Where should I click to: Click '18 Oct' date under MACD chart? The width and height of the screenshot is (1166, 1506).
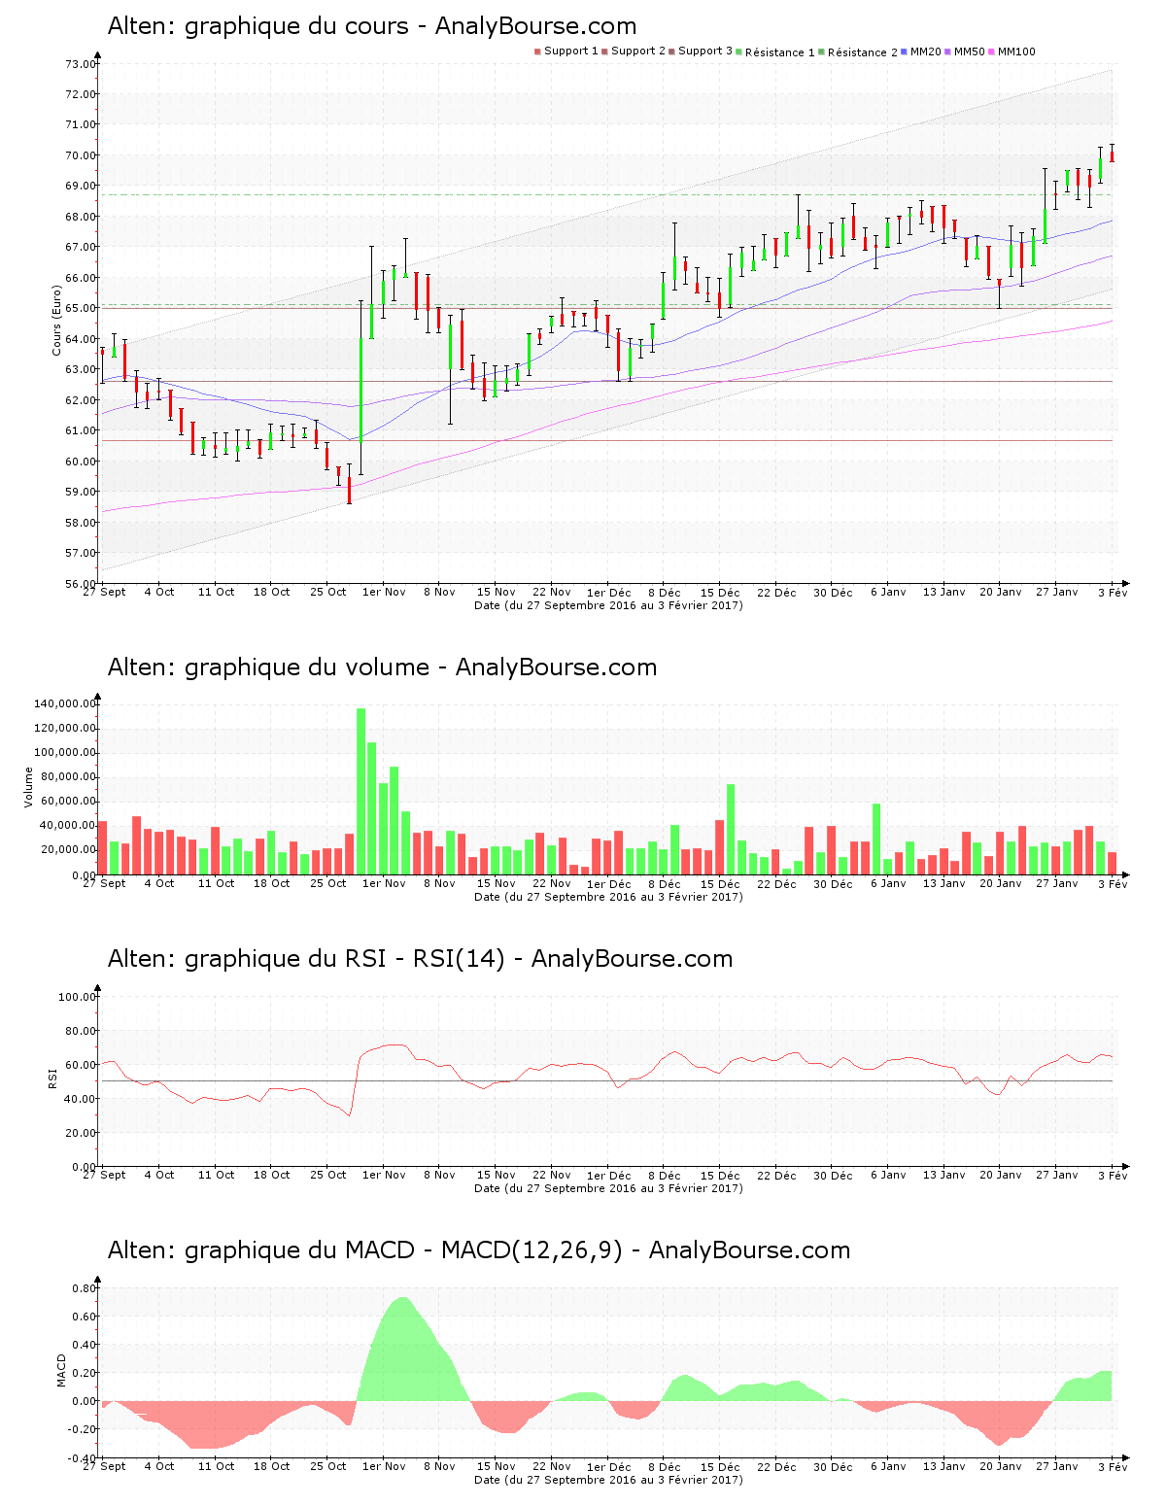(272, 1466)
